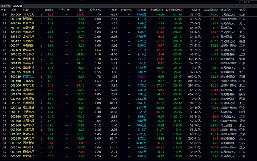The height and width of the screenshot is (161, 257).
Task: Toggle sort on 60日涨幅% column header
Action: point(174,10)
